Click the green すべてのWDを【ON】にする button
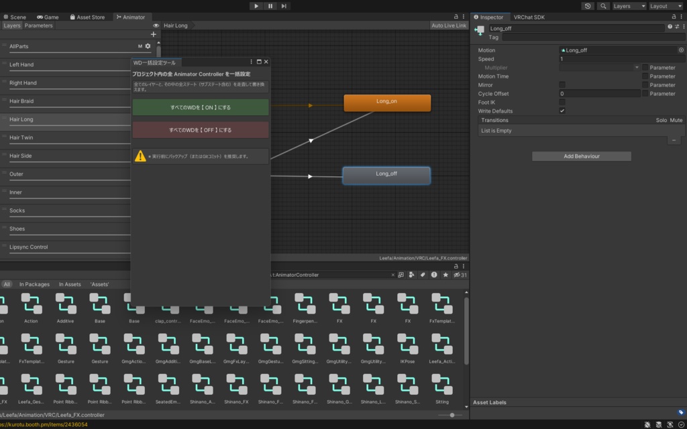687x429 pixels. point(200,107)
